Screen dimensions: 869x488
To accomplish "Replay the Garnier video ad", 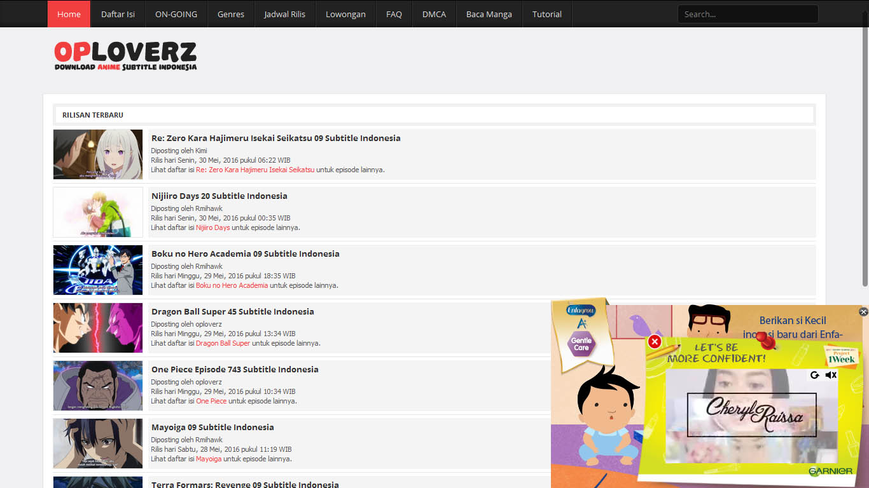I will click(x=815, y=375).
